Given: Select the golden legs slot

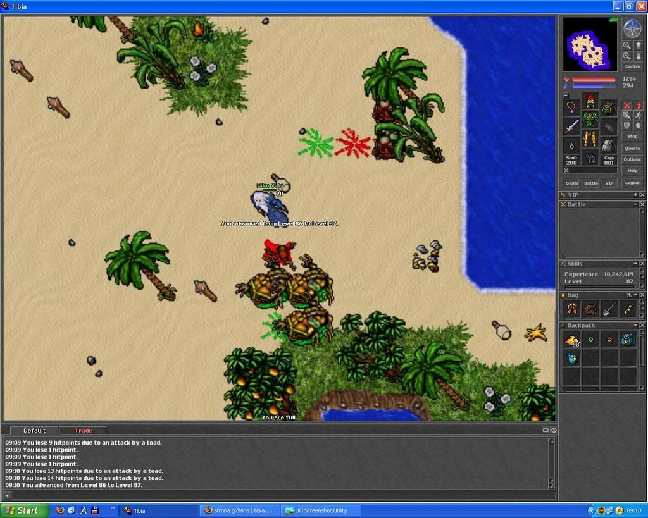Looking at the screenshot, I should coord(590,139).
